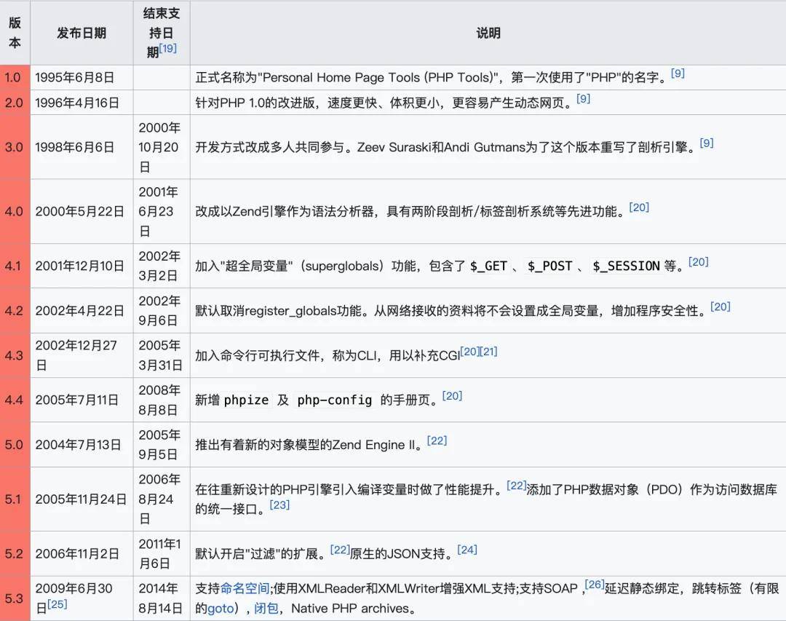Click the 版本 column header

point(15,33)
